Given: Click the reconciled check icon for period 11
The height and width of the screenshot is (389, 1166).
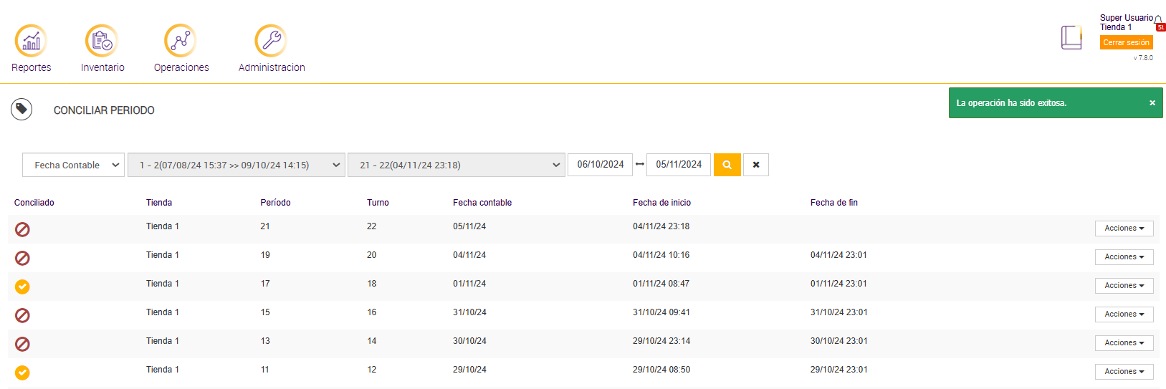Looking at the screenshot, I should pos(23,373).
